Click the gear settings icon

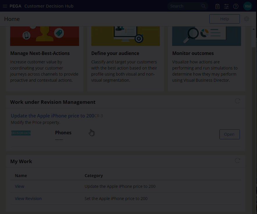247,19
